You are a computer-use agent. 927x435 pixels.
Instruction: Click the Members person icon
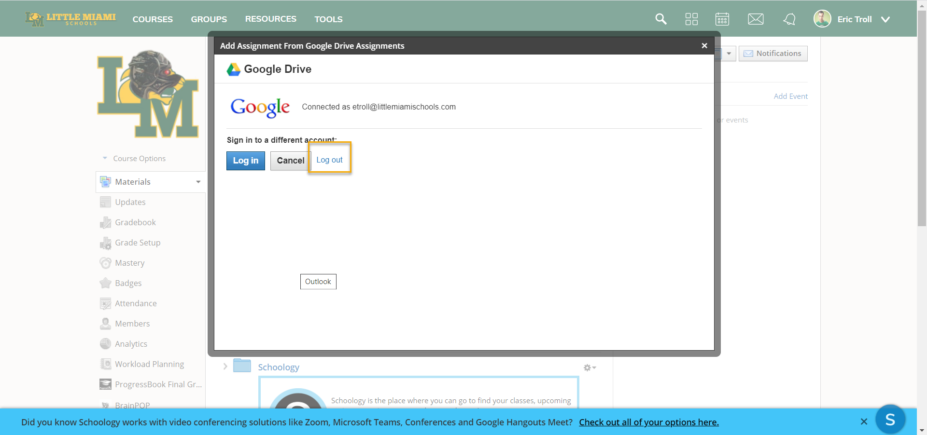click(x=105, y=324)
